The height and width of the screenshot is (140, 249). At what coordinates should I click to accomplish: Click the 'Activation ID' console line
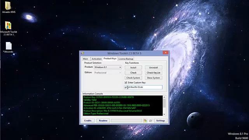pos(110,108)
